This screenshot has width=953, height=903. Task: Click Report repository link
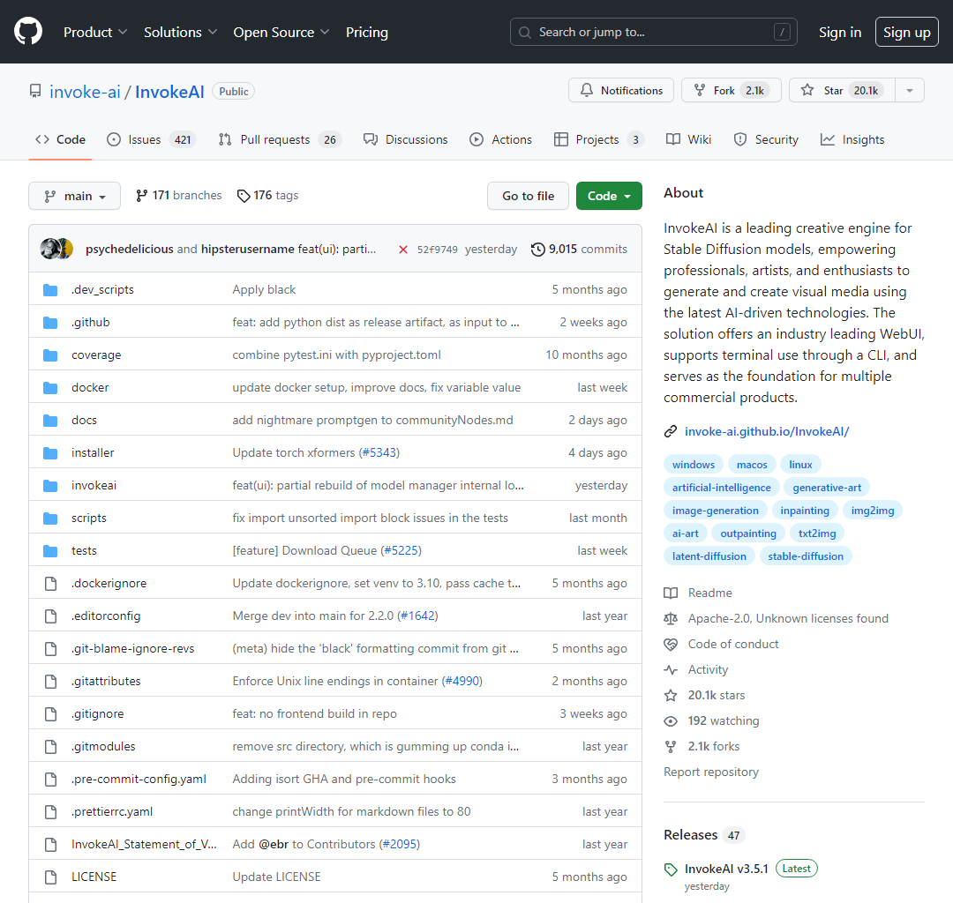711,772
